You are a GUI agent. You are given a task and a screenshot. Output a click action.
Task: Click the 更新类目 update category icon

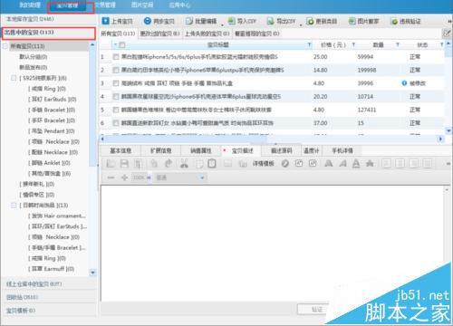point(310,21)
